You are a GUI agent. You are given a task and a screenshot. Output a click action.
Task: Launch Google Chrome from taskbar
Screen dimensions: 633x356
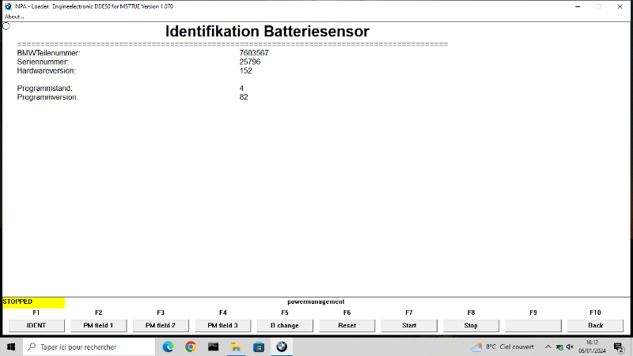[x=191, y=347]
